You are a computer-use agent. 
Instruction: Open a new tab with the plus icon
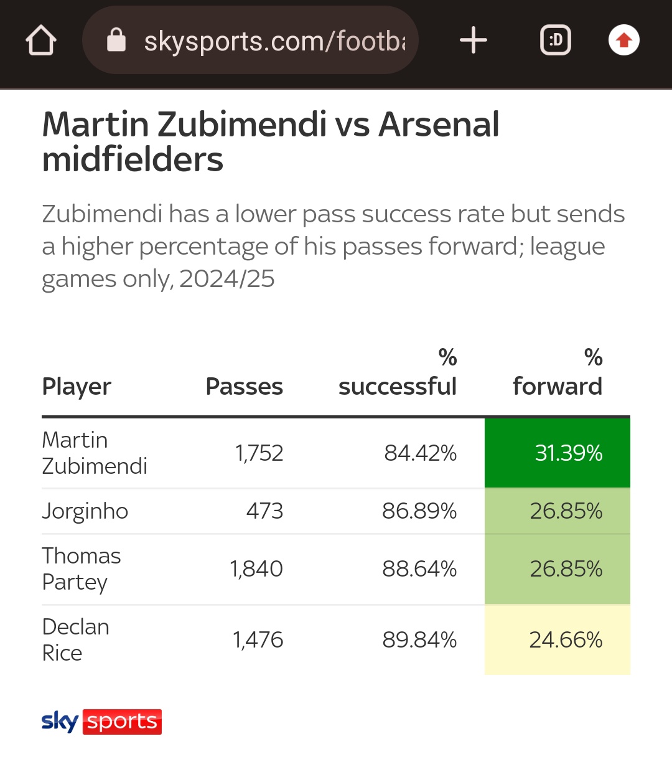point(473,40)
